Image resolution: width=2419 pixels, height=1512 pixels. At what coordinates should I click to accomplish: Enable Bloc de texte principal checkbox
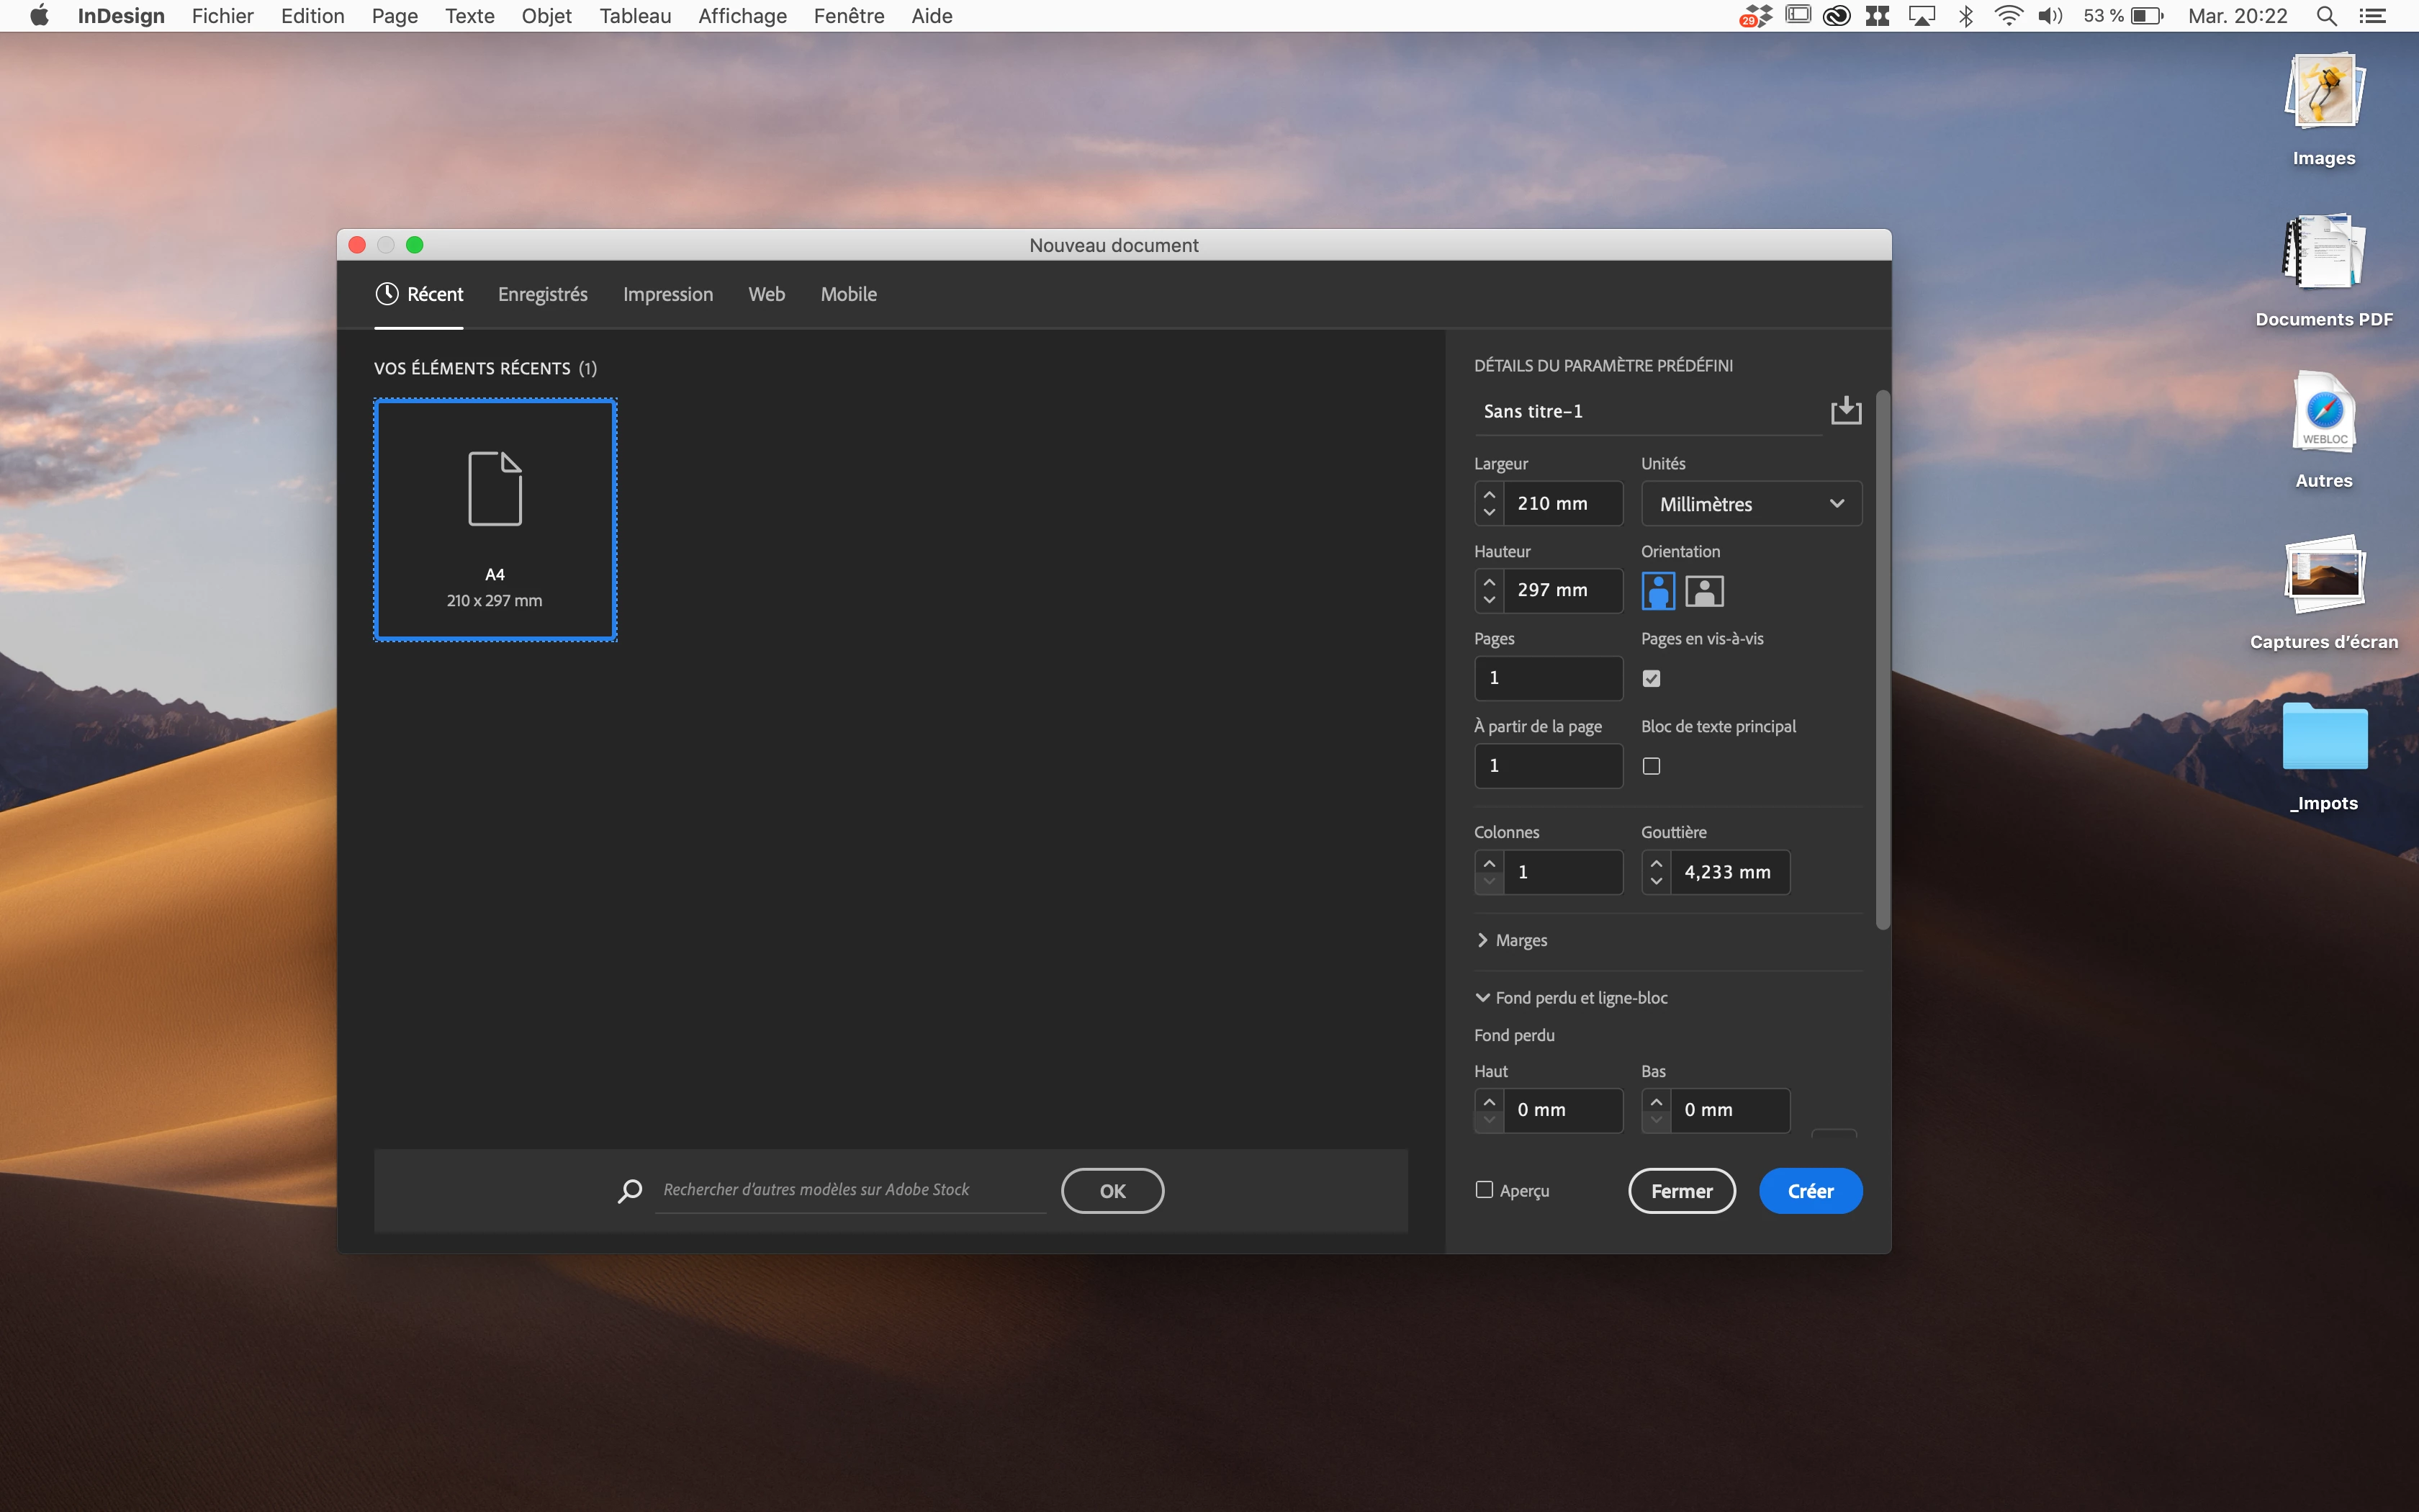pyautogui.click(x=1652, y=766)
